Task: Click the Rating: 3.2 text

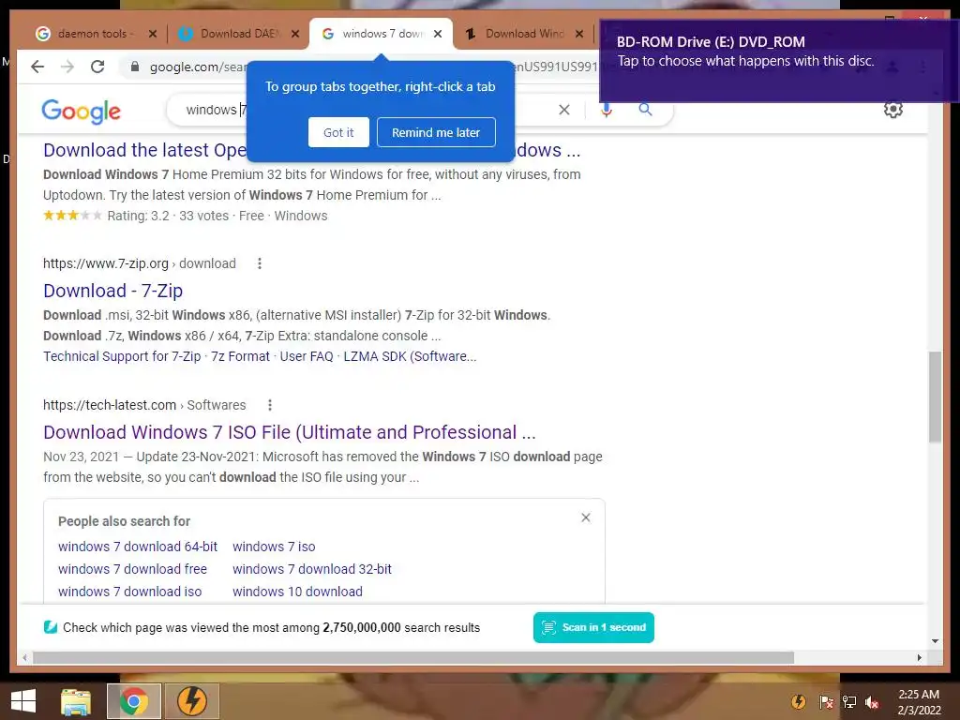Action: pyautogui.click(x=138, y=216)
